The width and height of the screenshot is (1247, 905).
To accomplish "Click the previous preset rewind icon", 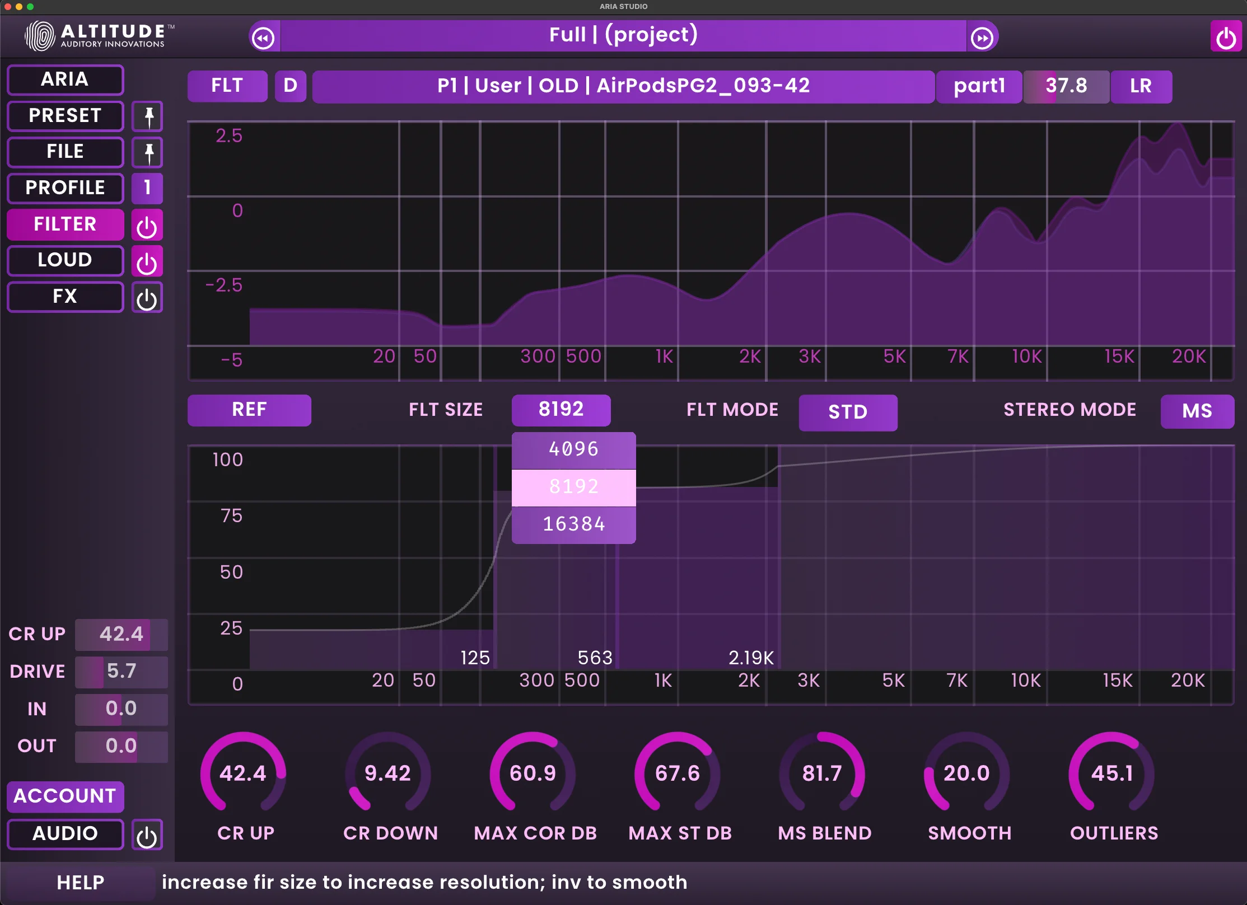I will pos(263,38).
